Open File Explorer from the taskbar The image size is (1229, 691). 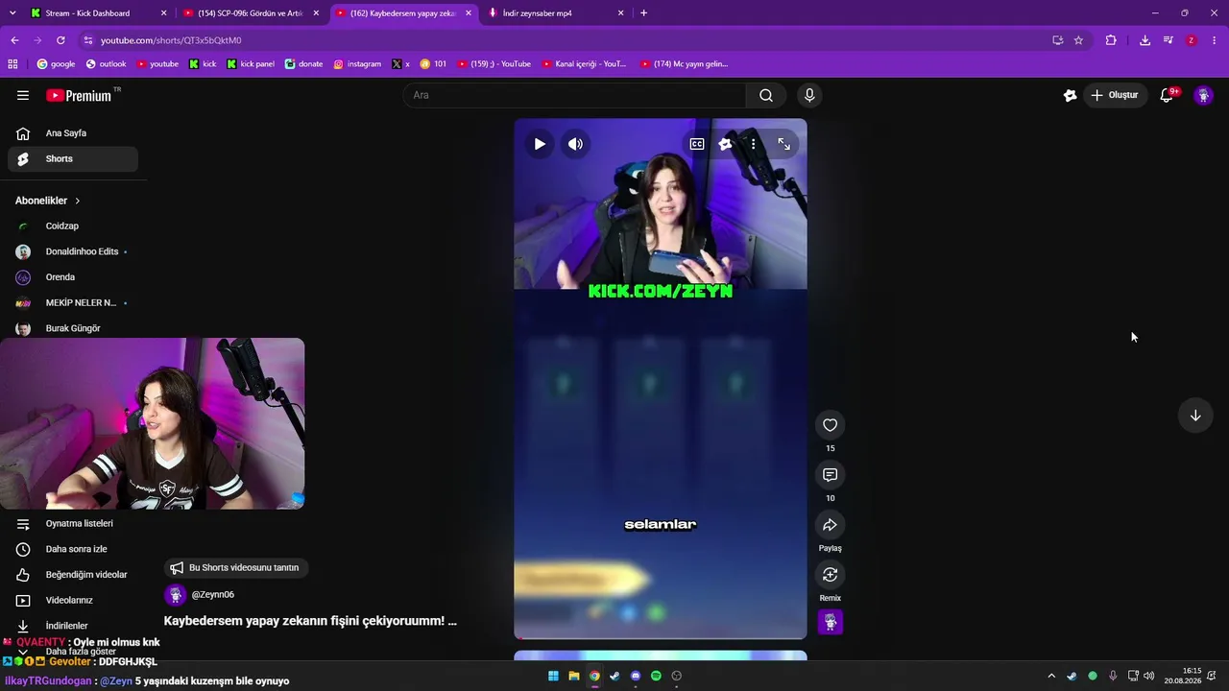click(x=574, y=676)
